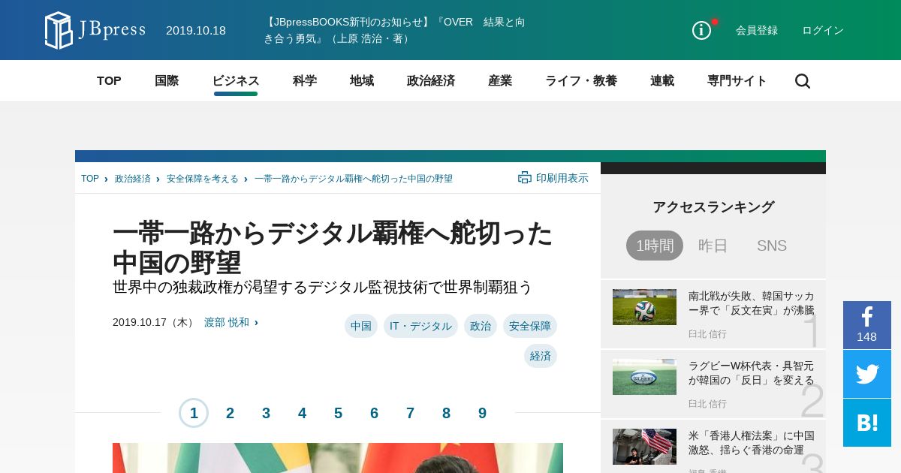901x473 pixels.
Task: Open 産業 section
Action: point(500,81)
